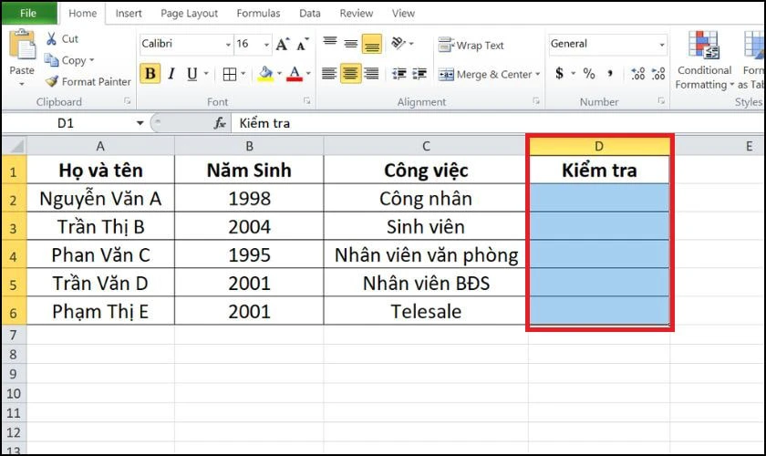
Task: Click the Copy icon
Action: pos(51,60)
